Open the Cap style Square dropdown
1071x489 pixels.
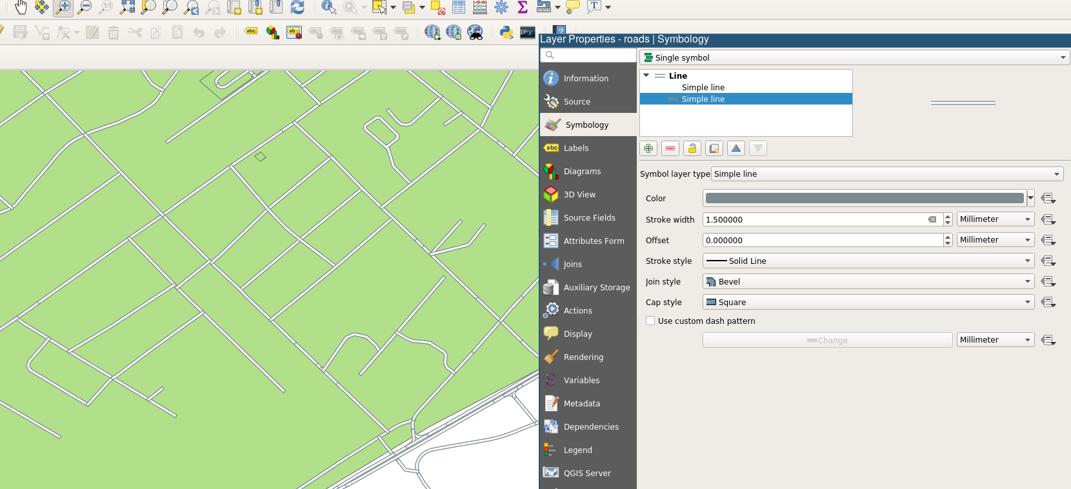868,302
